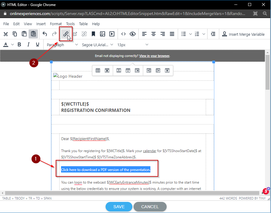Image resolution: width=271 pixels, height=213 pixels.
Task: Toggle Italic formatting
Action: (28, 45)
